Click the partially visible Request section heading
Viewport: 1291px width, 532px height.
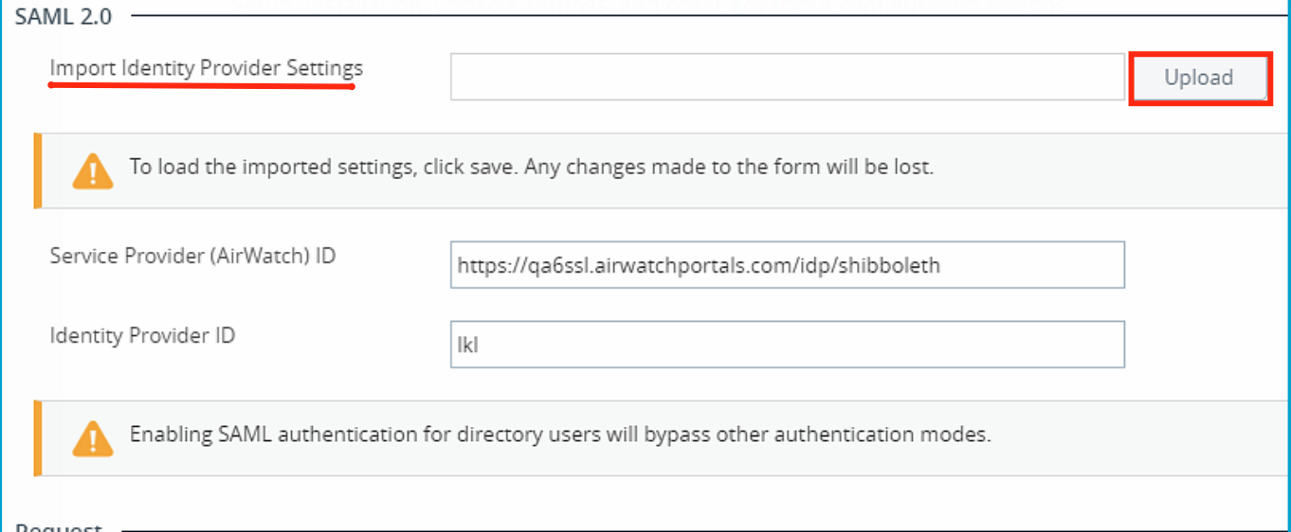pos(59,526)
